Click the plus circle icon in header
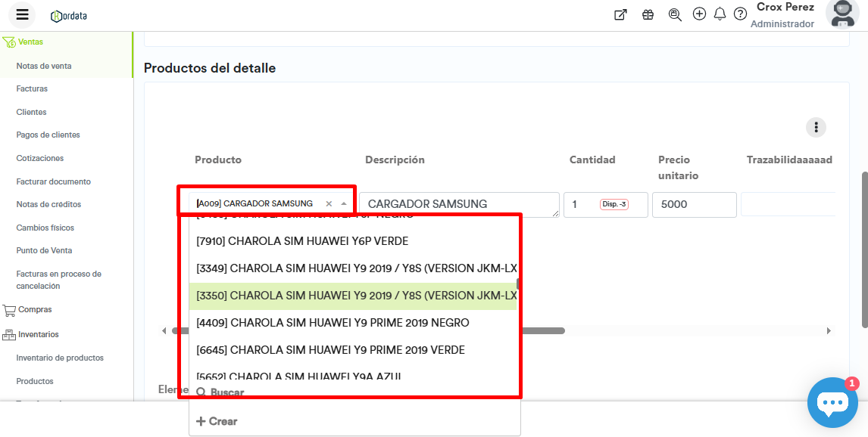This screenshot has width=868, height=437. tap(699, 14)
